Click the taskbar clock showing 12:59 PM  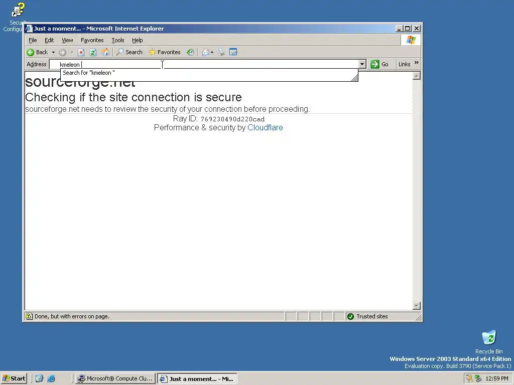pos(497,378)
